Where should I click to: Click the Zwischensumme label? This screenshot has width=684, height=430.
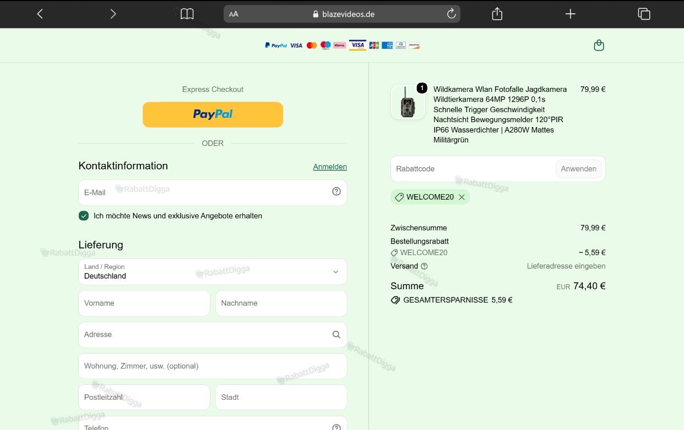419,228
